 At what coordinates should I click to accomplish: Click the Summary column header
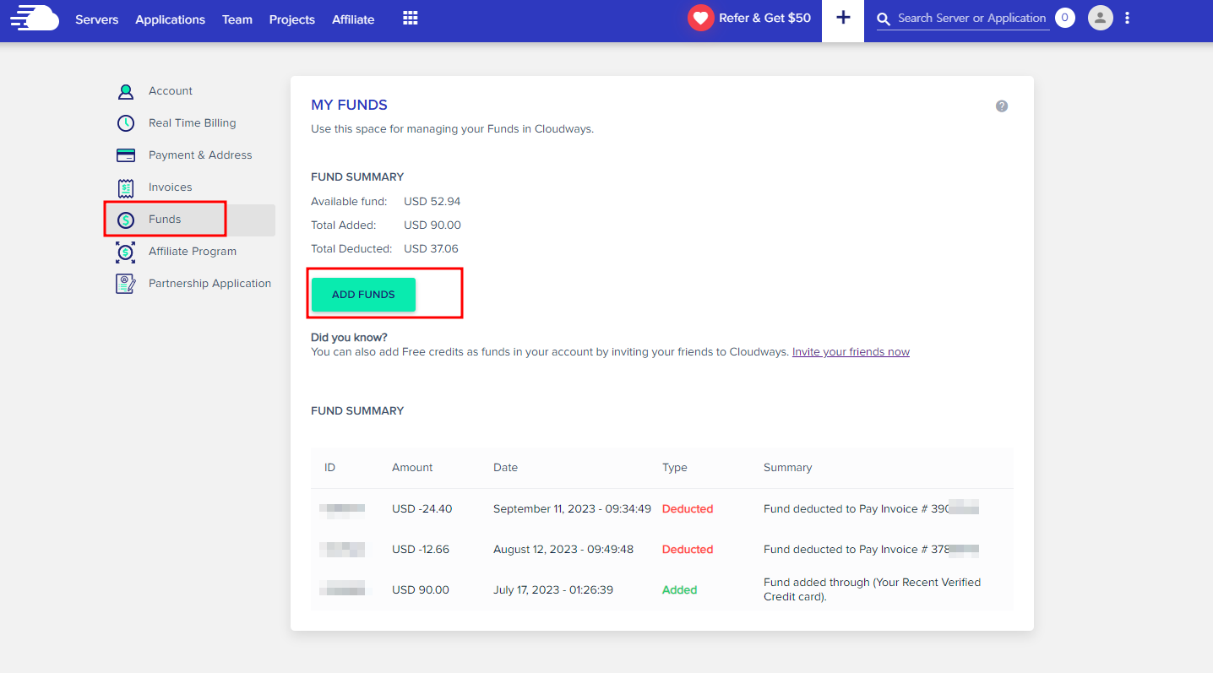[787, 468]
